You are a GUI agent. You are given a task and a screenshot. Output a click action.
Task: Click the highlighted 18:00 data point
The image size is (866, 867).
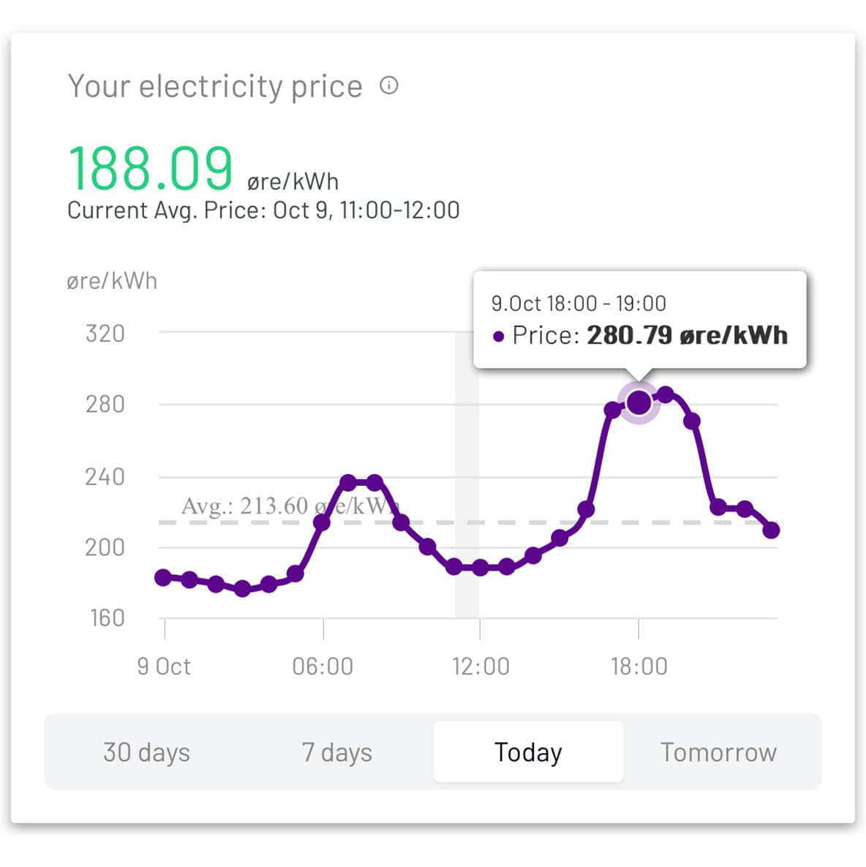click(639, 402)
